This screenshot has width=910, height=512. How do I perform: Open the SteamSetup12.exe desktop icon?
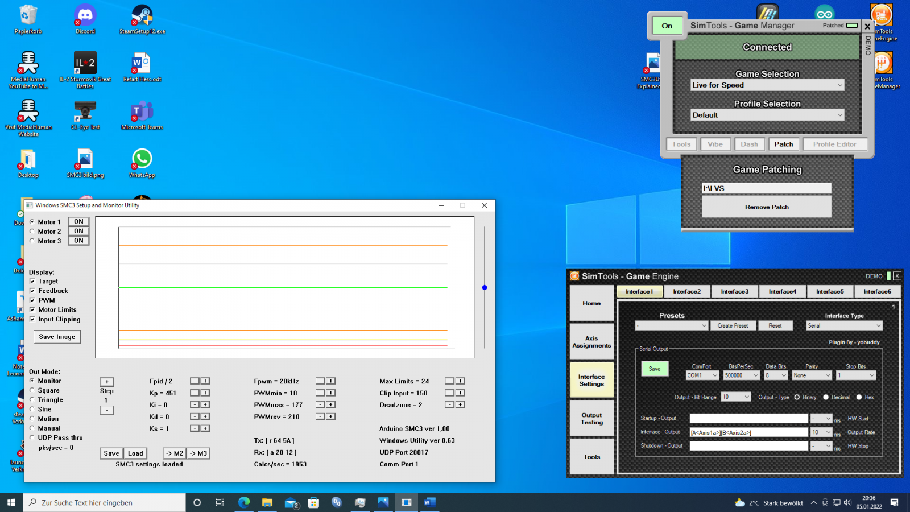(142, 19)
